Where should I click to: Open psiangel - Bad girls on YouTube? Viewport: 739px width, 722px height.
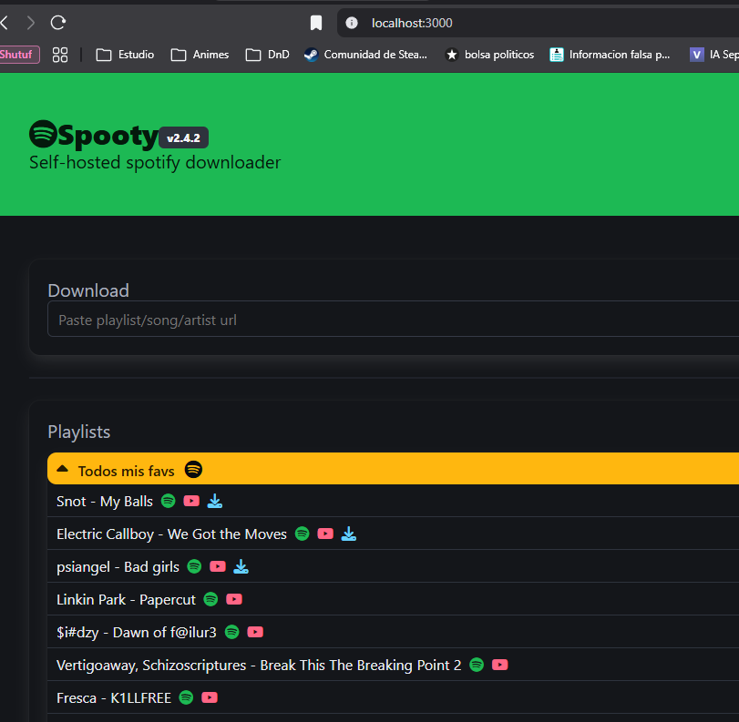217,566
